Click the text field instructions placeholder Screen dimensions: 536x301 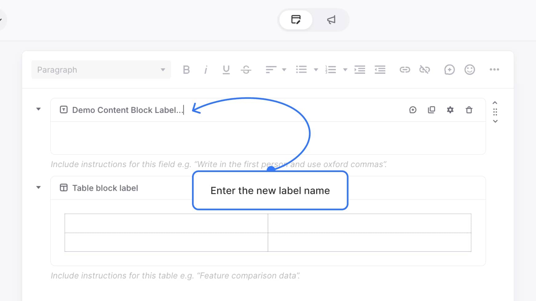point(219,164)
